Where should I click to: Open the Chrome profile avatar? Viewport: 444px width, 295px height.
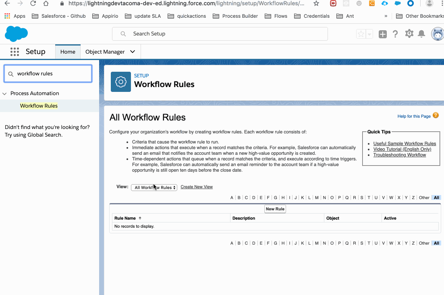[429, 3]
